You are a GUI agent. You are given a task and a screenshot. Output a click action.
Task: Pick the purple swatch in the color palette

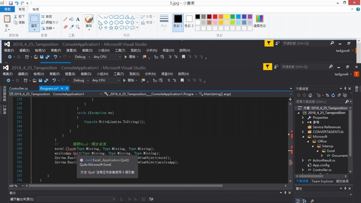pos(250,17)
